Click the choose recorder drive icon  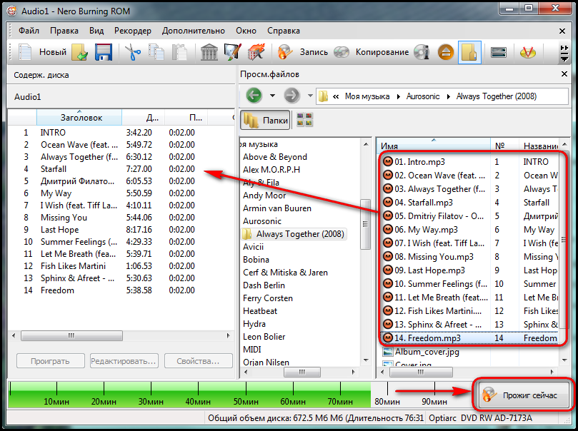click(x=499, y=52)
